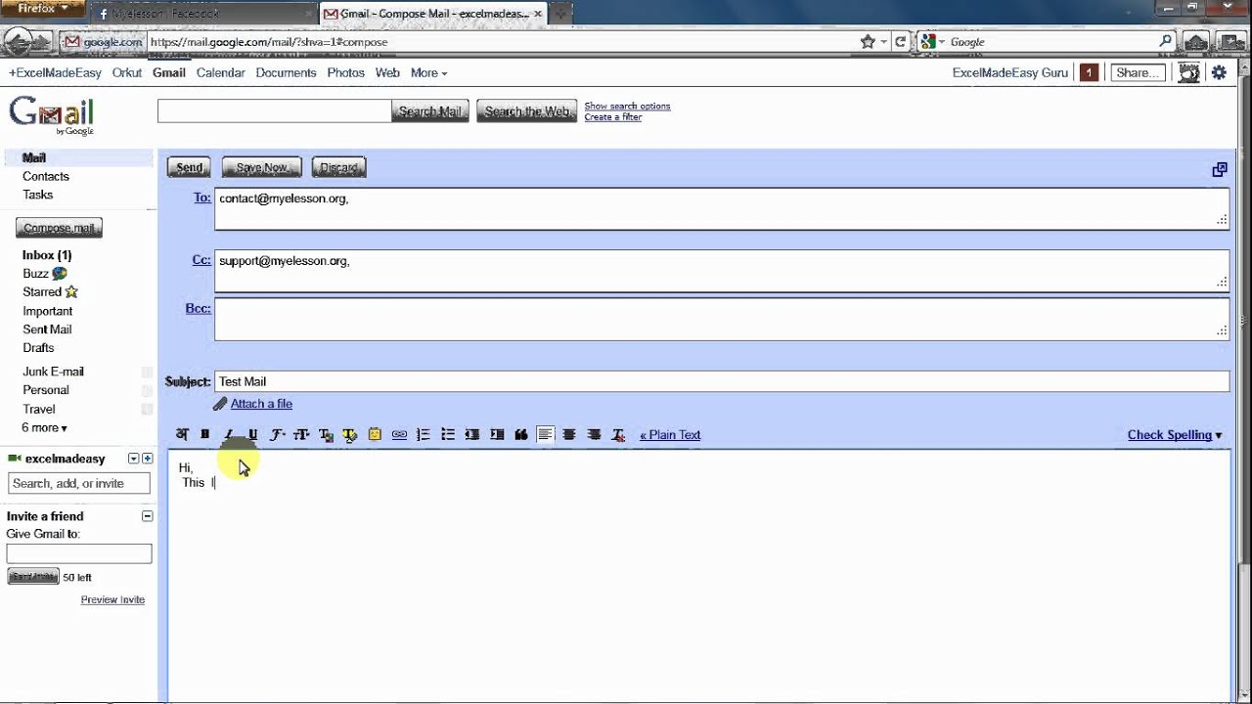
Task: Switch editor to Plain Text
Action: pos(670,435)
